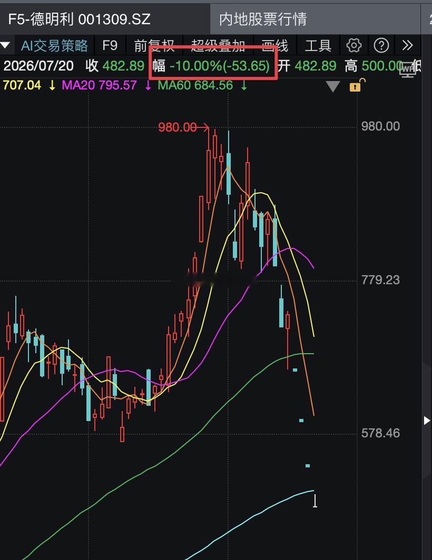Open dropdown triangle left of AI交易策略

click(5, 45)
